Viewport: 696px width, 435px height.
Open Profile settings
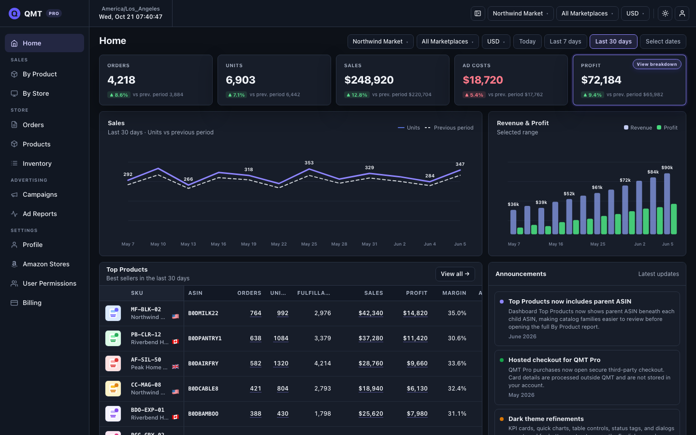point(44,245)
